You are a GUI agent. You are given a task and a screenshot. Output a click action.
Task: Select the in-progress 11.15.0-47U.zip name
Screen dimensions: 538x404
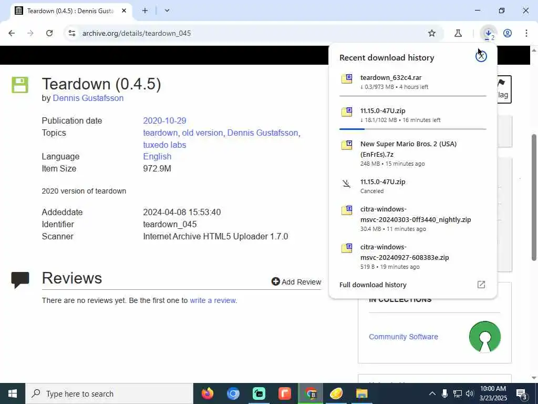pos(382,110)
